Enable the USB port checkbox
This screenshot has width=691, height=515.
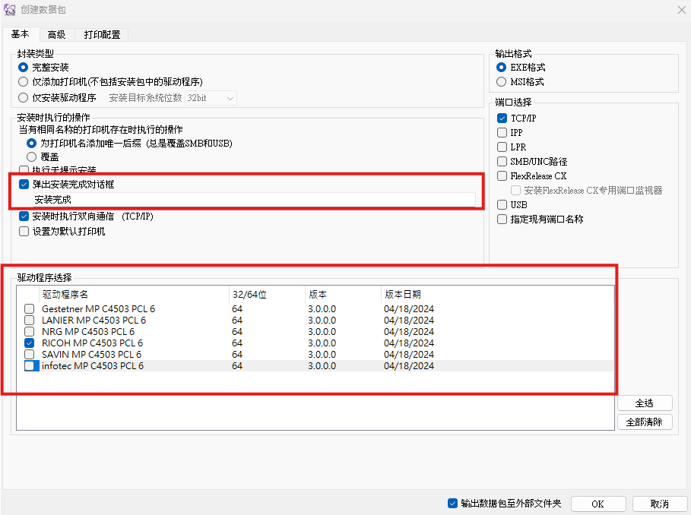click(502, 204)
